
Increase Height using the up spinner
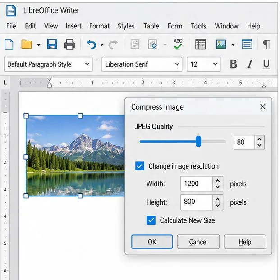pyautogui.click(x=217, y=199)
